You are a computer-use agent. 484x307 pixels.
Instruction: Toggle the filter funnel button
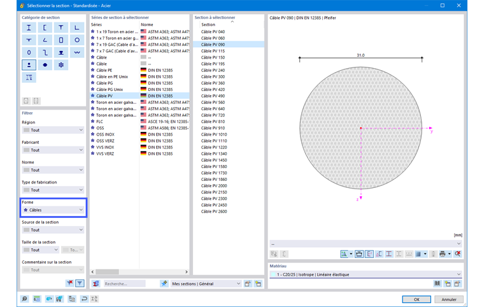(80, 283)
